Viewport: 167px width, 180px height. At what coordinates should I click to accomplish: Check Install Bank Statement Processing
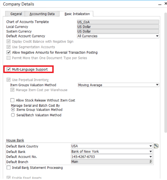(8, 168)
